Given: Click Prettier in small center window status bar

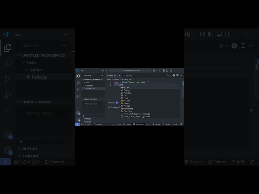Looking at the screenshot, I should click(166, 124).
